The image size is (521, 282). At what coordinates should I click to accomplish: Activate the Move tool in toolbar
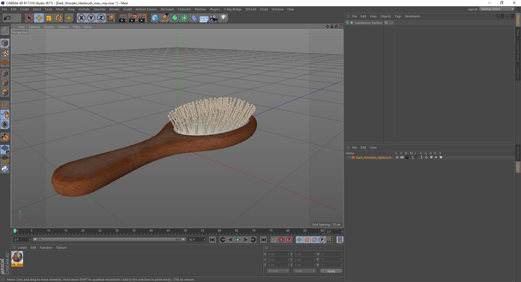pos(39,18)
